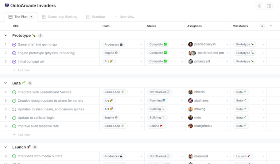Screen dimensions: 280x164
Task: Open Team dropdown for Update to collision logic
Action: 141,118
